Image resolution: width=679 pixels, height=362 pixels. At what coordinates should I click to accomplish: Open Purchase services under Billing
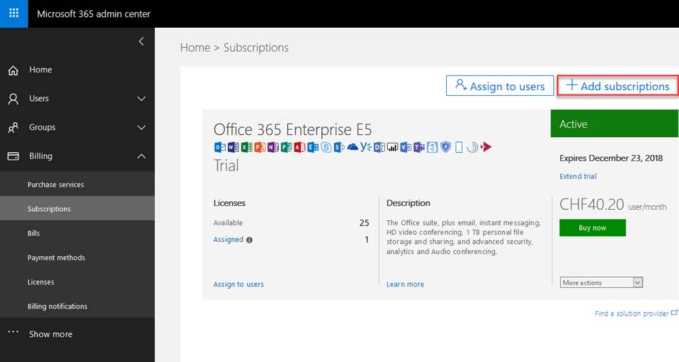coord(77,184)
